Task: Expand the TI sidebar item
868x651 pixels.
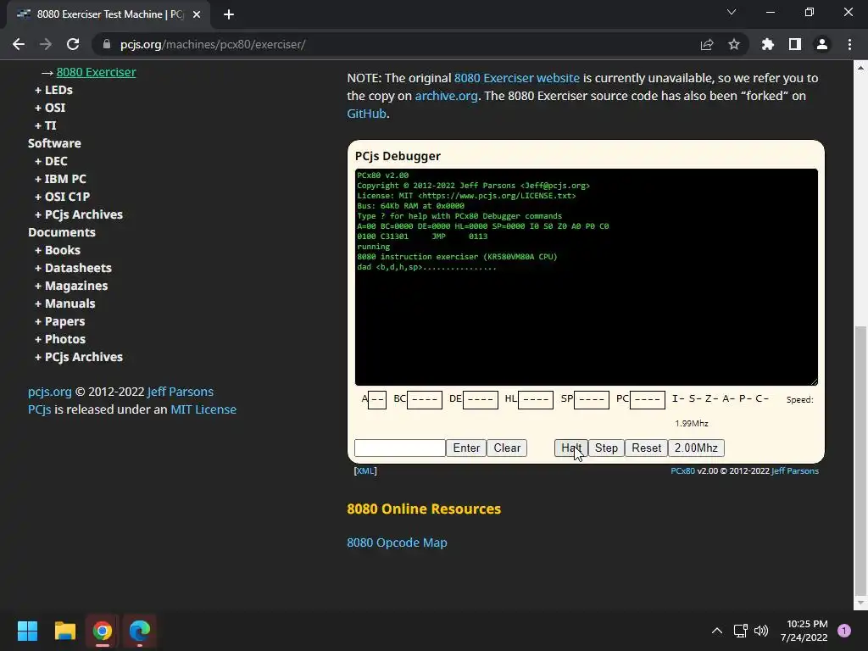Action: pos(46,125)
